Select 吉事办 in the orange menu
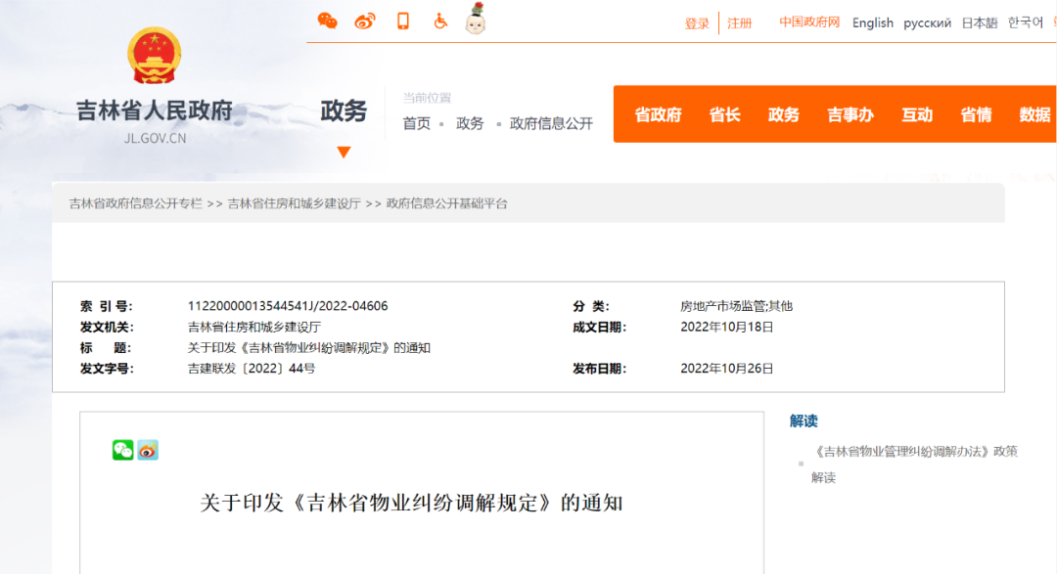 850,114
